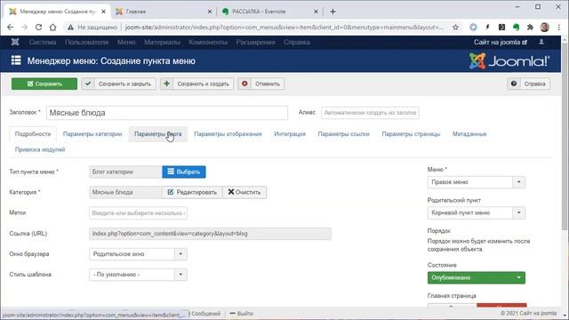Click the circular extension icon next to star

click(473, 28)
